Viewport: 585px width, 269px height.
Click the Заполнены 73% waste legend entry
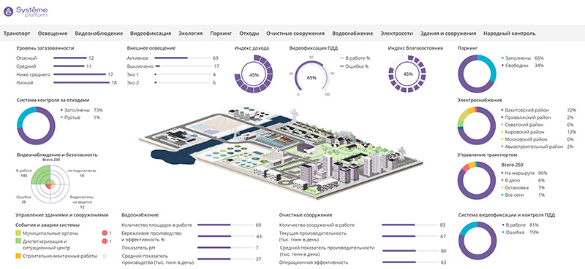point(81,110)
